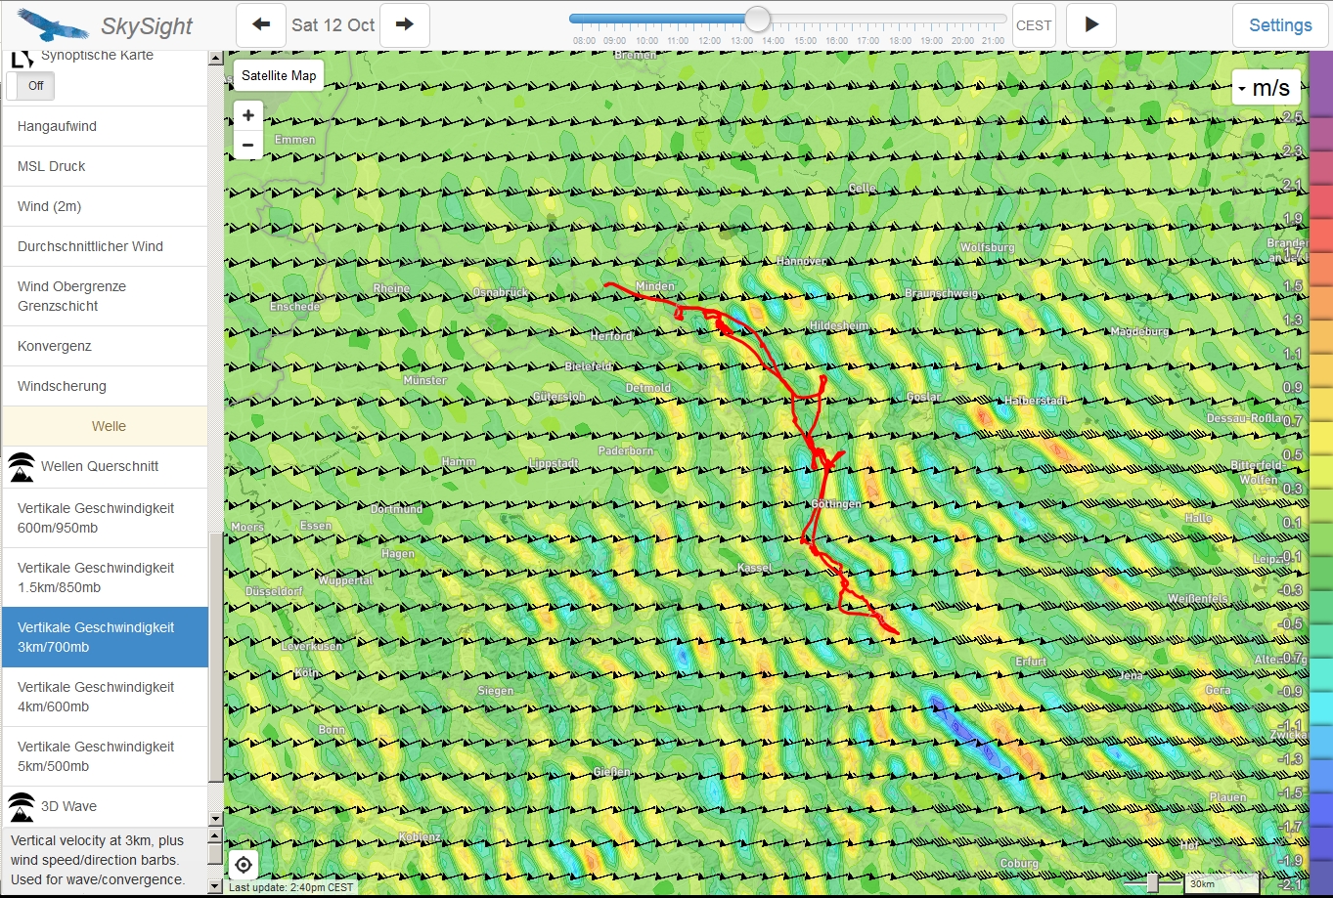The image size is (1333, 898).
Task: Click the locate-me crosshair icon
Action: click(244, 865)
